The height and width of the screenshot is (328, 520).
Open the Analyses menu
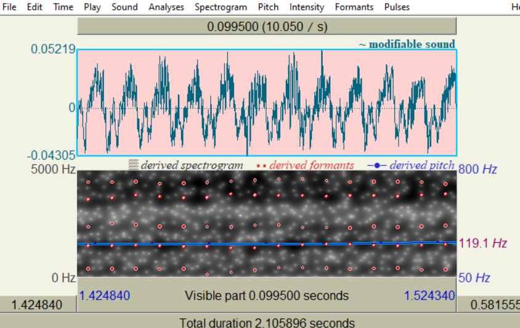click(x=166, y=7)
